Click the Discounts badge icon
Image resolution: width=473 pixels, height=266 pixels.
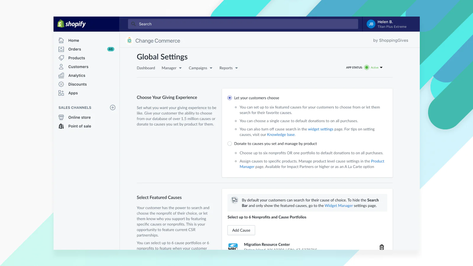point(61,84)
